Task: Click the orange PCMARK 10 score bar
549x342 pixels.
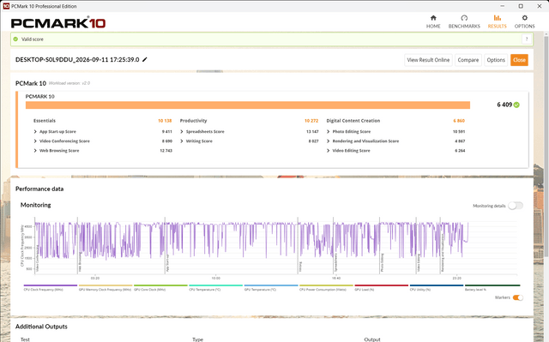Action: (x=248, y=105)
